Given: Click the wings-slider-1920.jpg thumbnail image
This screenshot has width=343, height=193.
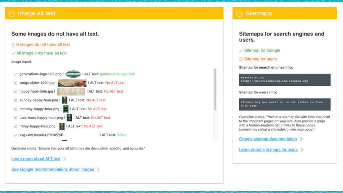Looking at the screenshot, I should [x=72, y=83].
